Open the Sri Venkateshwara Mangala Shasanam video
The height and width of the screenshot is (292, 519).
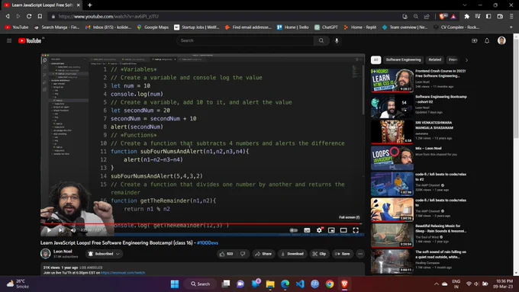click(x=392, y=132)
